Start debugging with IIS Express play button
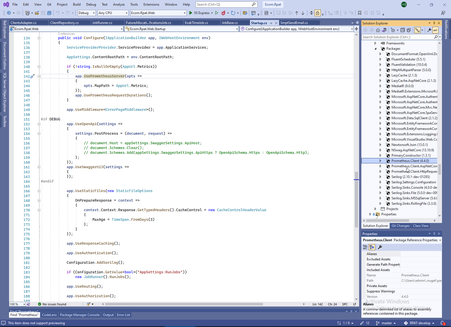Screen dimensions: 451x327 (x=191, y=13)
